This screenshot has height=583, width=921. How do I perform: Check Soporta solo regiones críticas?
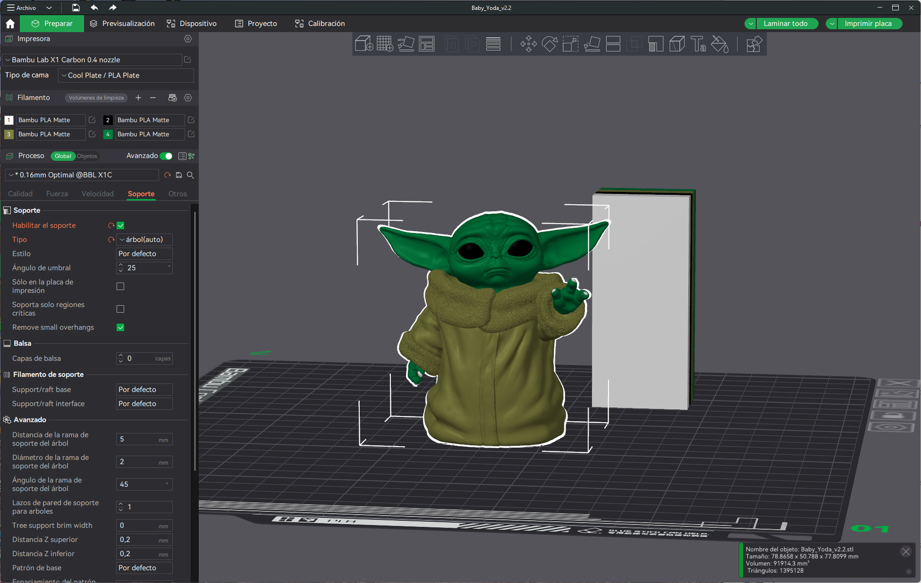click(120, 309)
